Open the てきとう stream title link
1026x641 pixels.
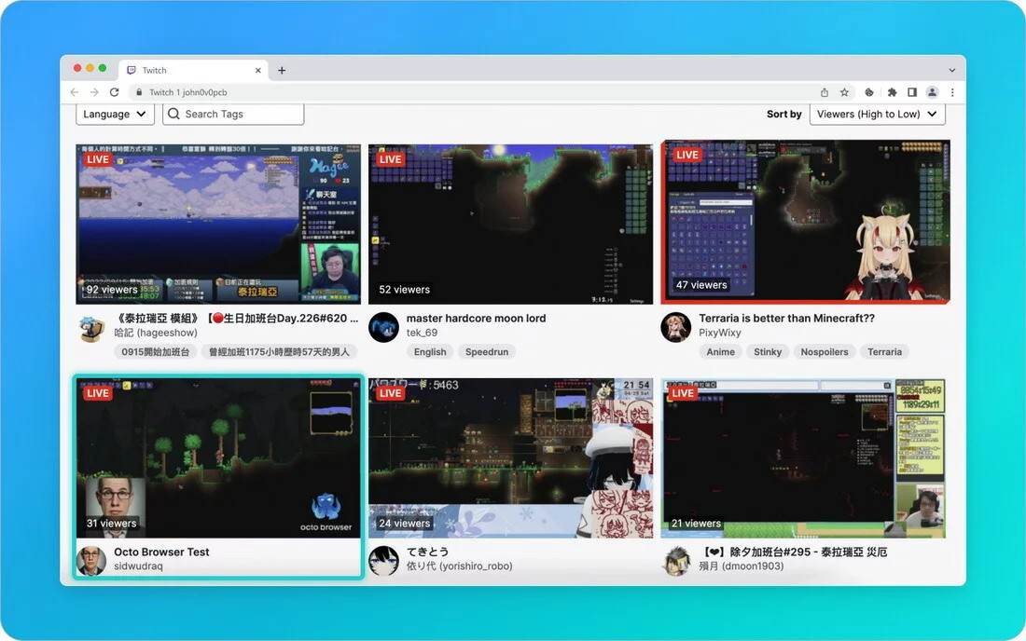(427, 552)
